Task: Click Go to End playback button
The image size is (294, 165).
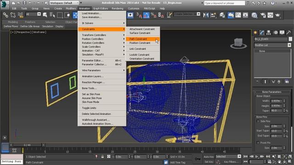Action: click(x=268, y=156)
